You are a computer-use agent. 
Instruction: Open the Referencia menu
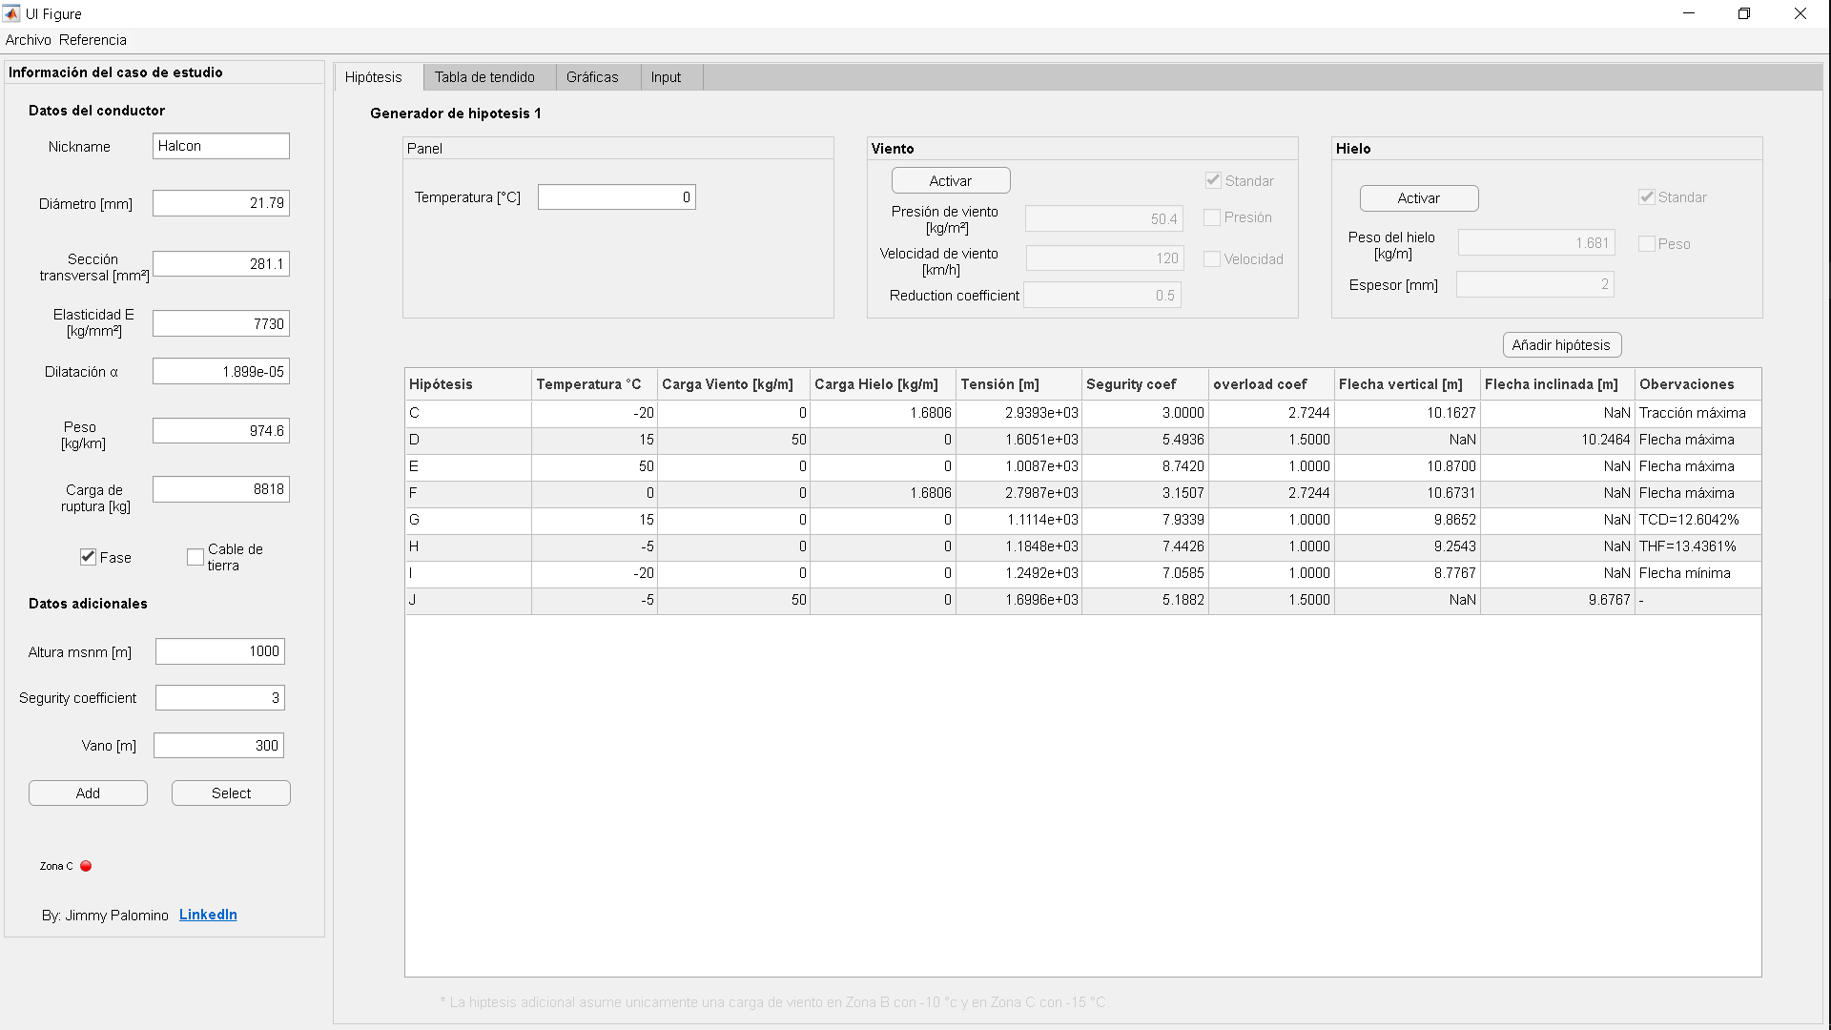(93, 40)
